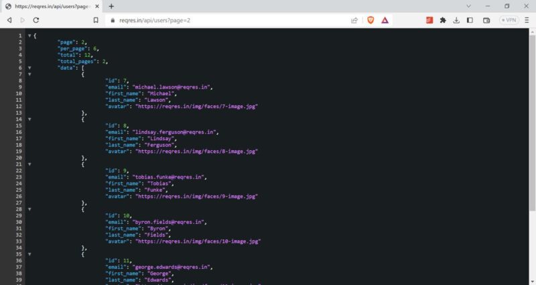The width and height of the screenshot is (536, 285).
Task: Reload the reqres.in page
Action: [36, 20]
